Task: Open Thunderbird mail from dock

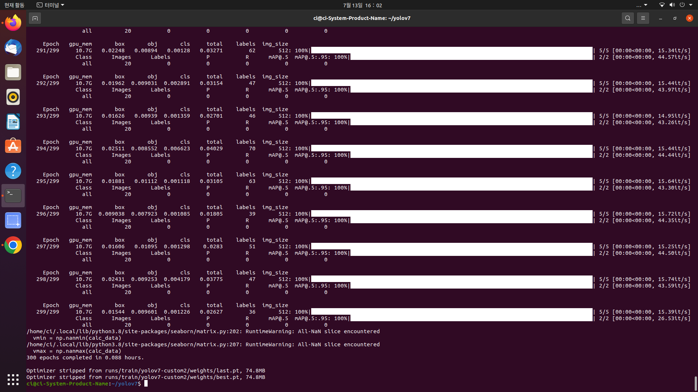Action: pyautogui.click(x=13, y=48)
